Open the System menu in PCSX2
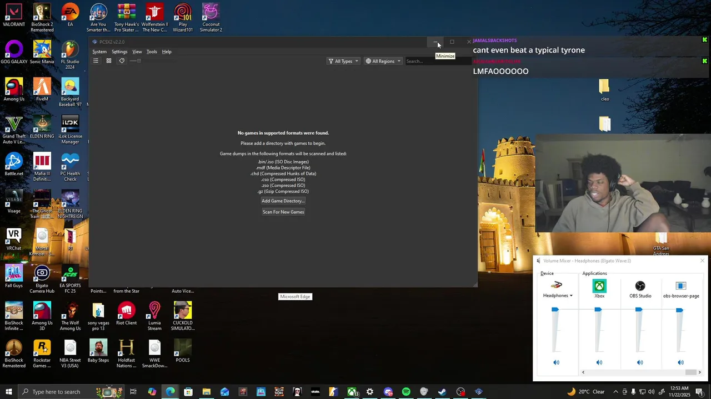The width and height of the screenshot is (711, 399). click(x=99, y=52)
